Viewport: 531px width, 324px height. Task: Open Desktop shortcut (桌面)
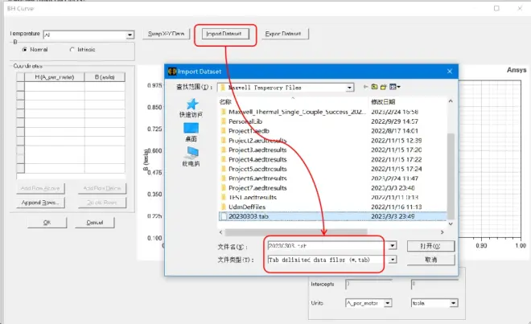pos(191,133)
